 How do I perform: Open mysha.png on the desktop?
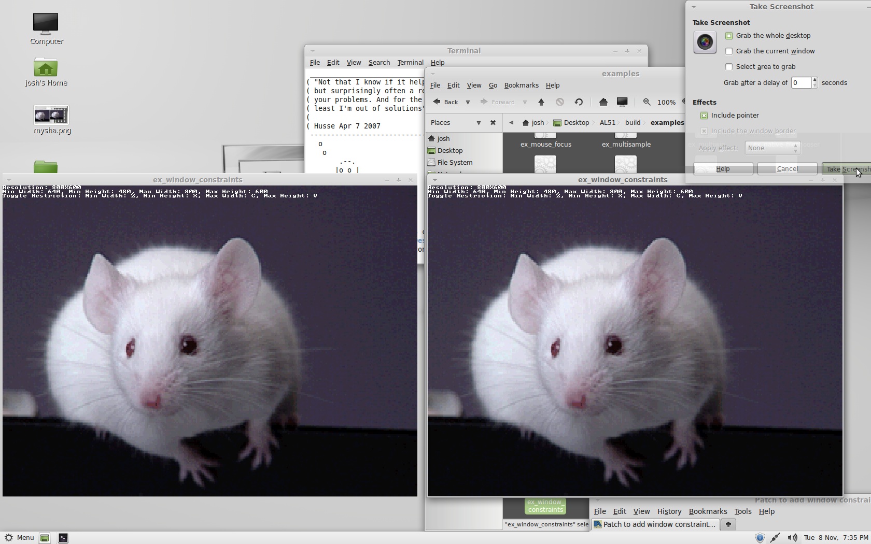51,116
